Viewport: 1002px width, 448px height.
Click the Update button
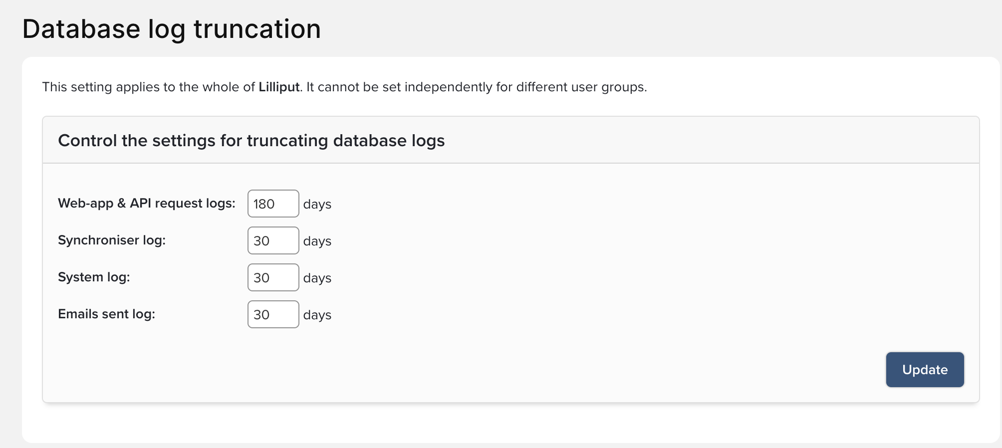pos(925,370)
